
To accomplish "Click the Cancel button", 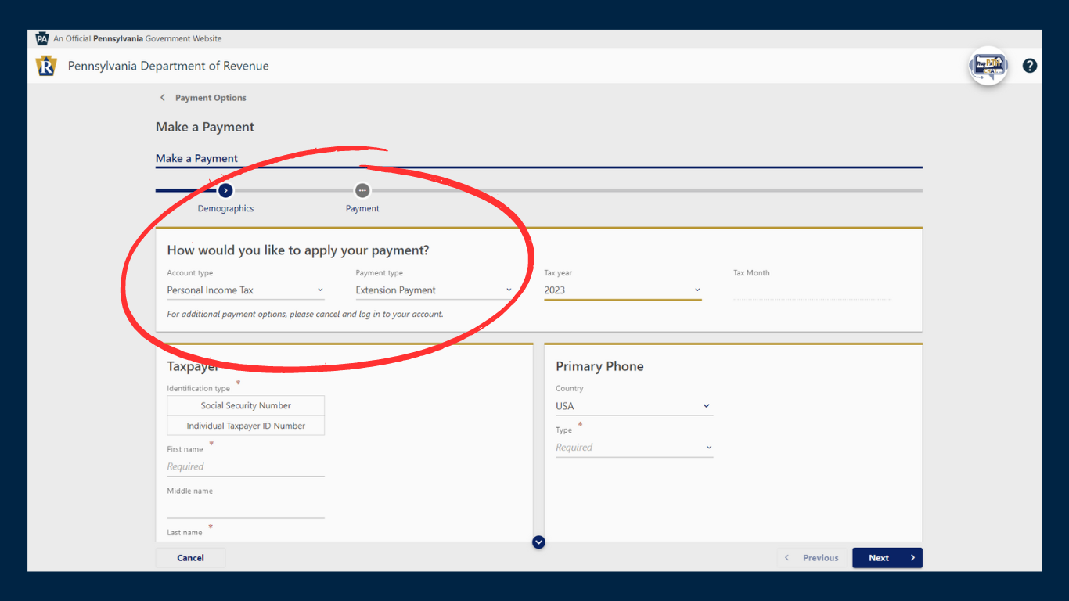I will pos(190,558).
